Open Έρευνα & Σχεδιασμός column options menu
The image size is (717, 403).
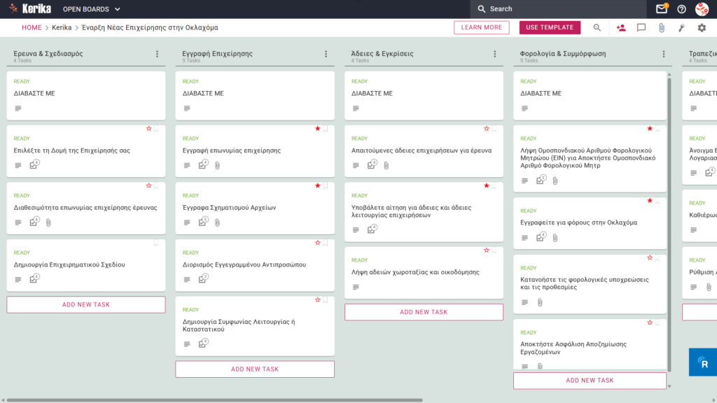157,54
